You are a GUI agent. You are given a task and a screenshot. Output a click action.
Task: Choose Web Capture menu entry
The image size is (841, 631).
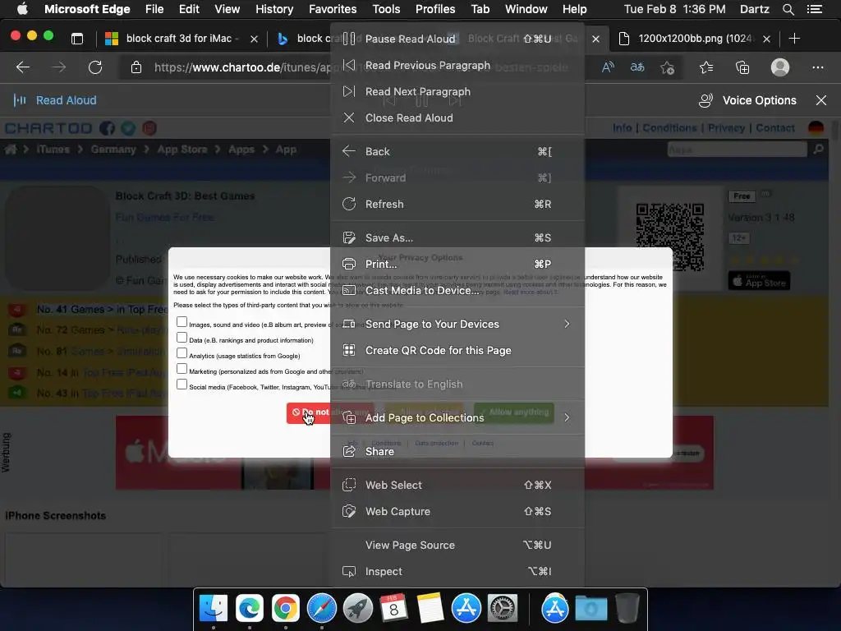(x=457, y=511)
